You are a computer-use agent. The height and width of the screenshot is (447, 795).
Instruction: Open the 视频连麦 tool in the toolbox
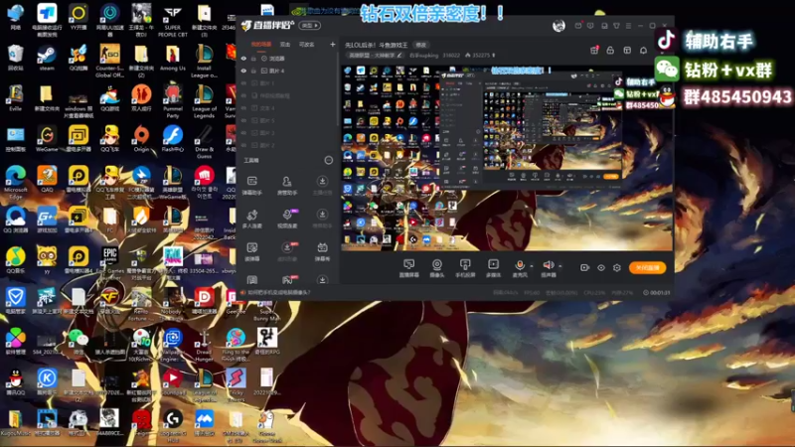(287, 219)
